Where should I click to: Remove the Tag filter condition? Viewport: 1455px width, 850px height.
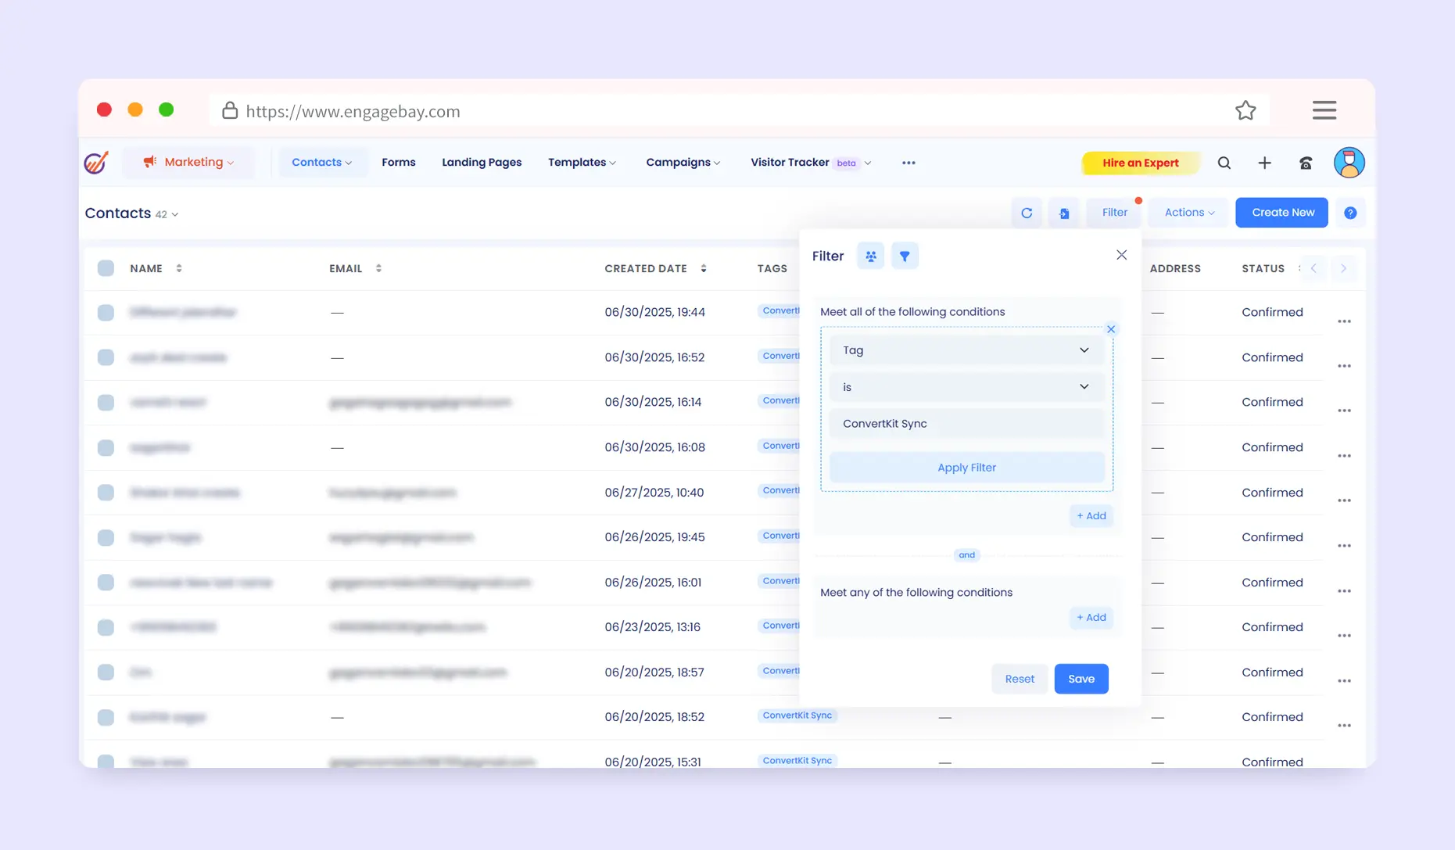click(x=1111, y=329)
